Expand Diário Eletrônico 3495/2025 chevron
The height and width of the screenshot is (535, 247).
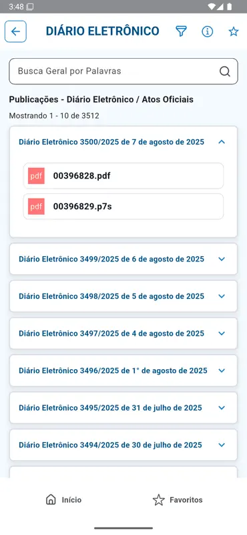tap(222, 408)
